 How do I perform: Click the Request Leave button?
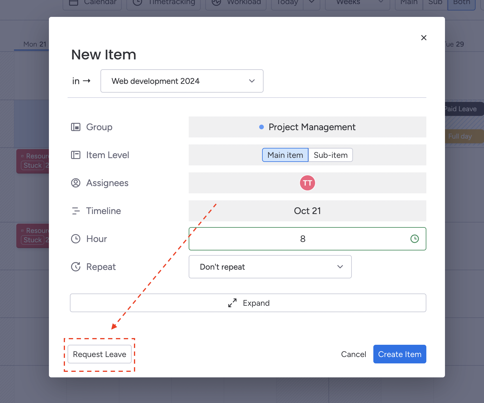coord(100,354)
